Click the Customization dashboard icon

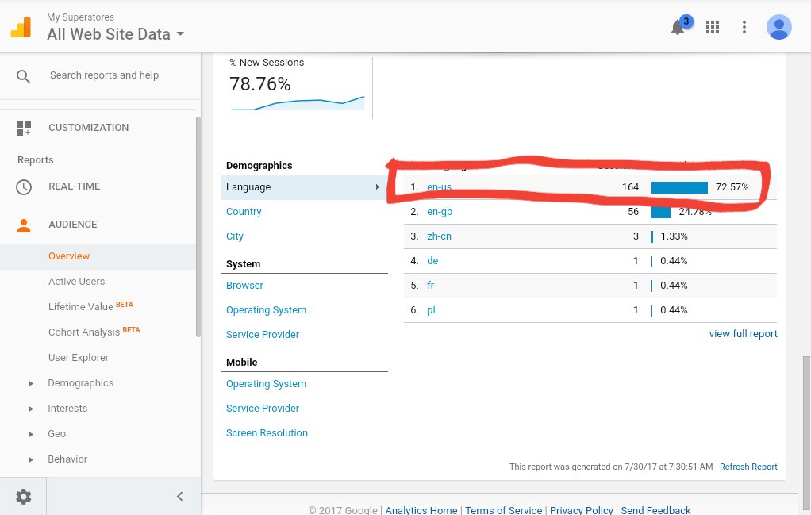click(24, 129)
